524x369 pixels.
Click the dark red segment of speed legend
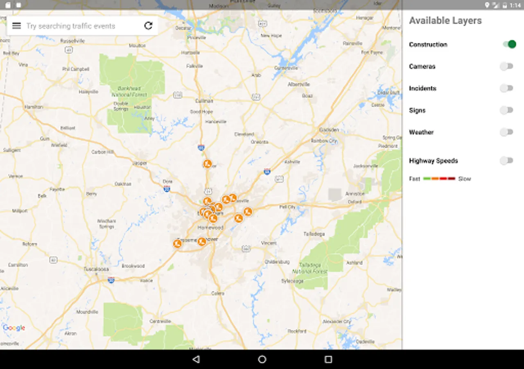pos(452,179)
